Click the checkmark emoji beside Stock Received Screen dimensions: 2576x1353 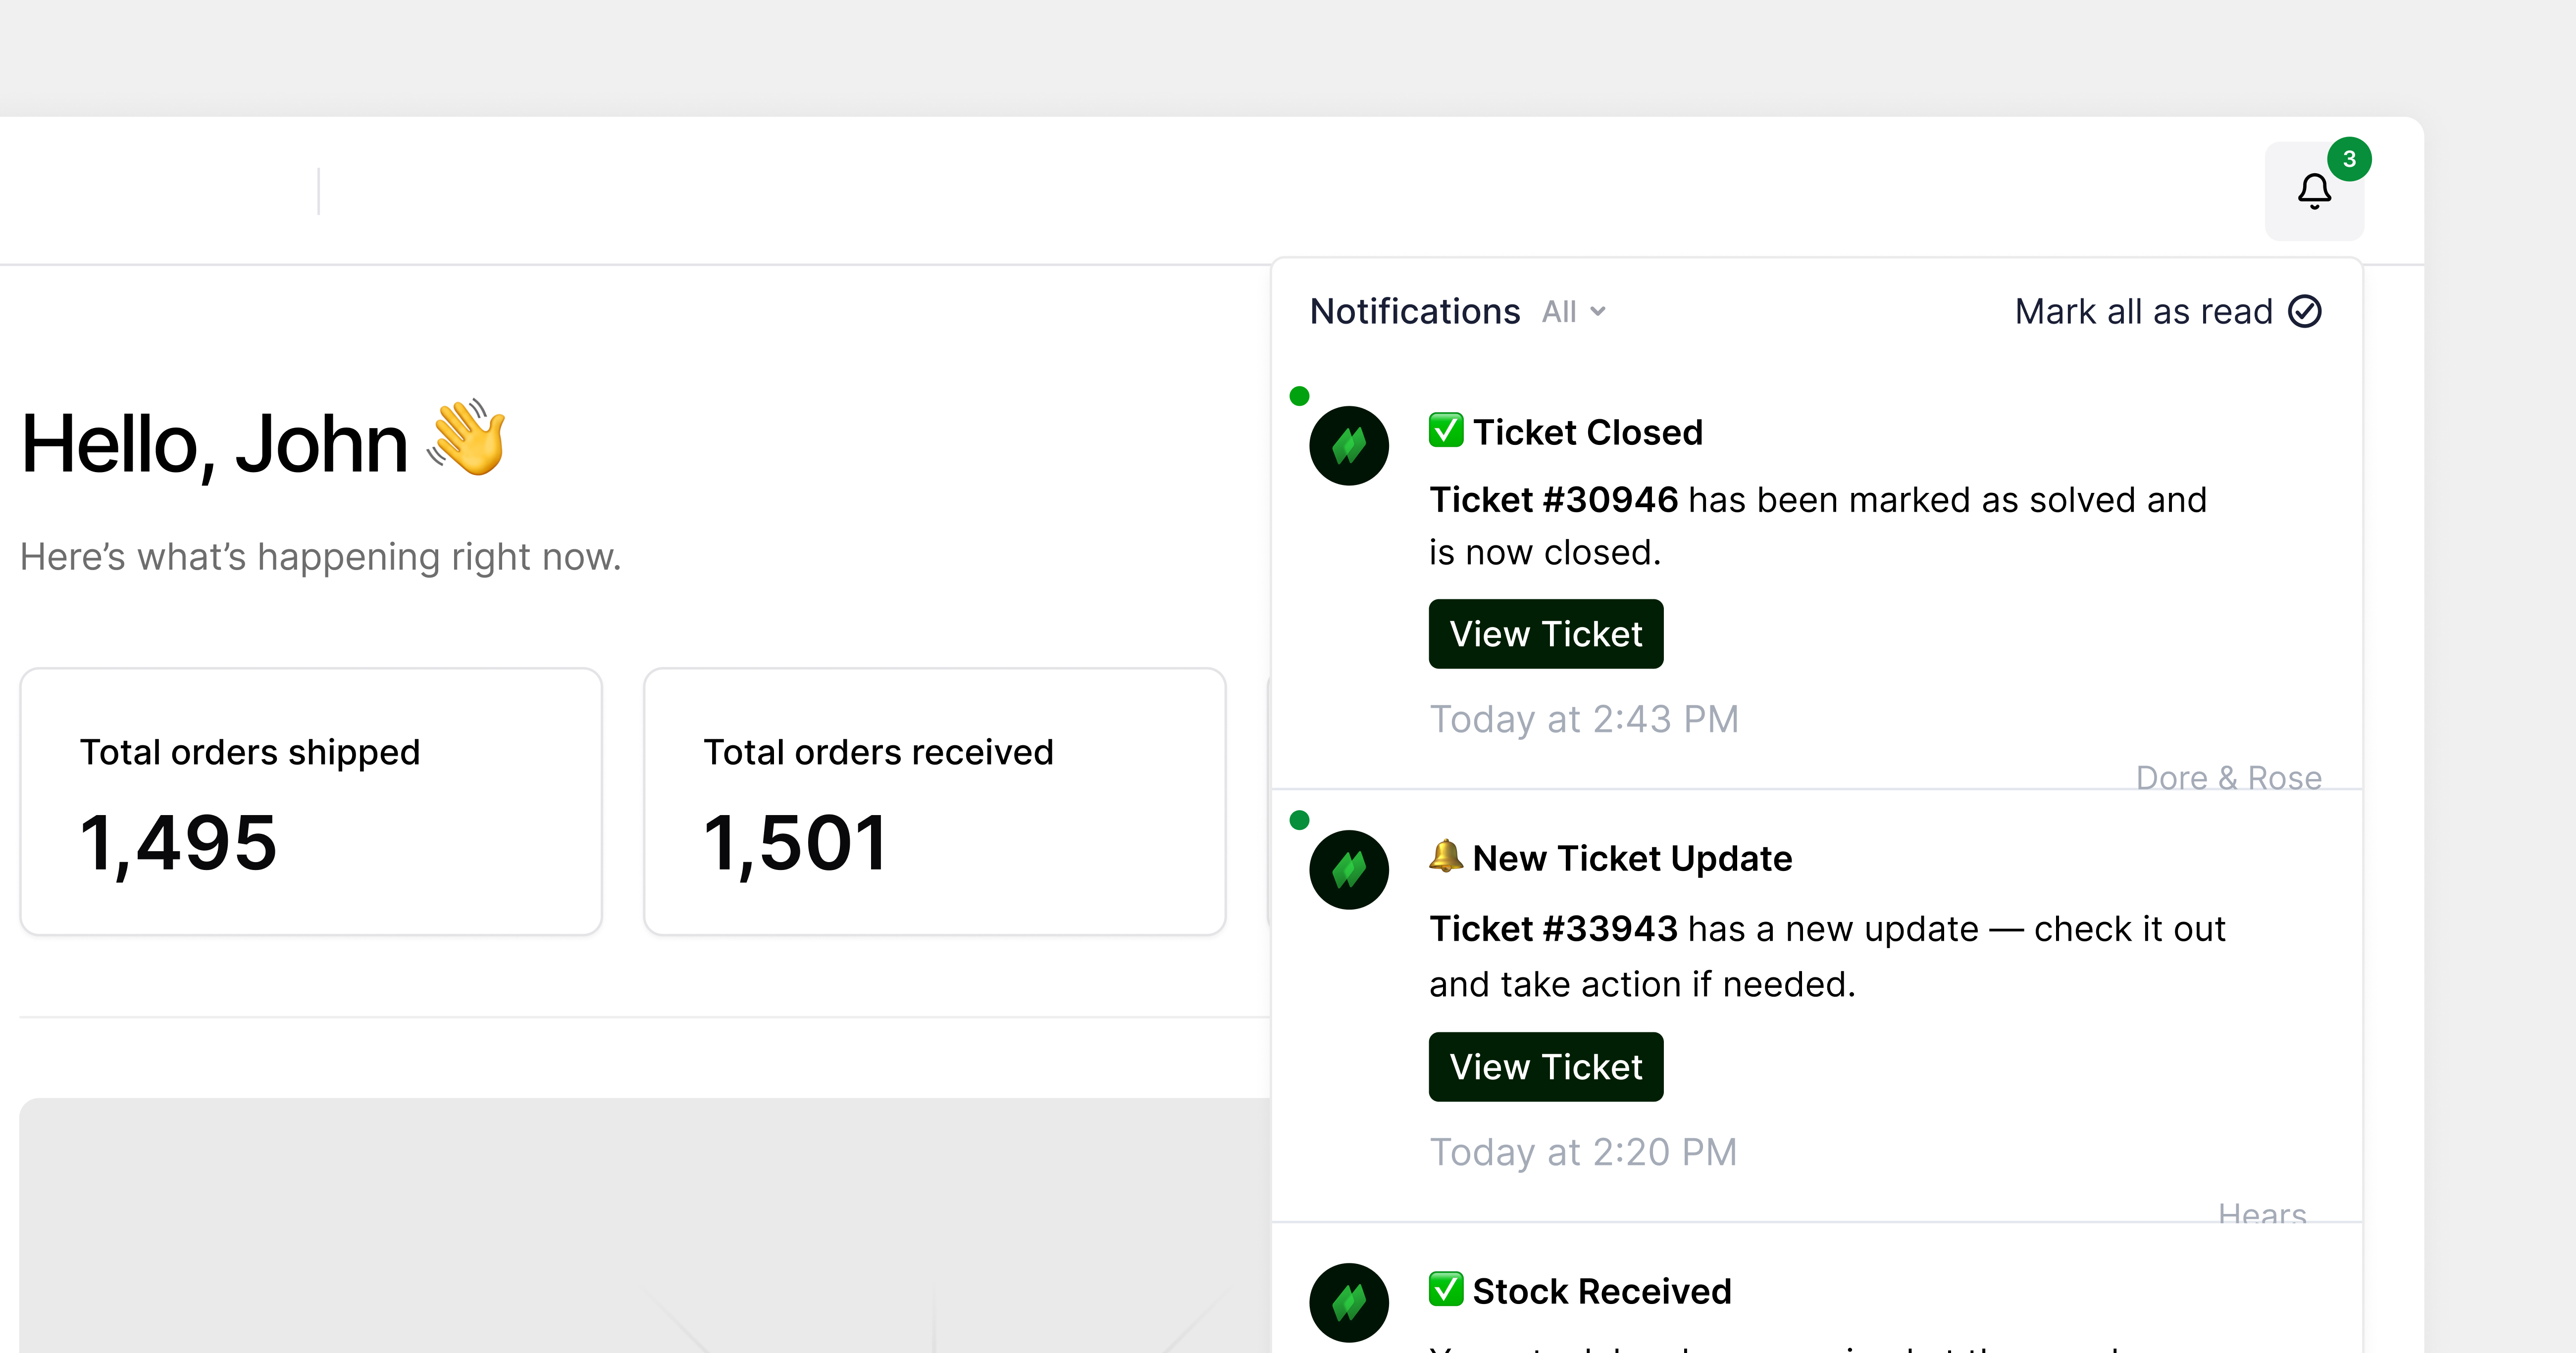click(1445, 1289)
